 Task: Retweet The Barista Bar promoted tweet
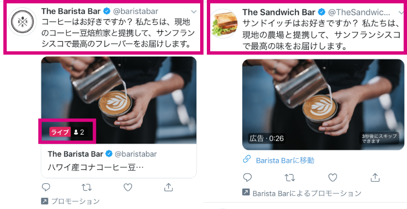click(x=87, y=187)
